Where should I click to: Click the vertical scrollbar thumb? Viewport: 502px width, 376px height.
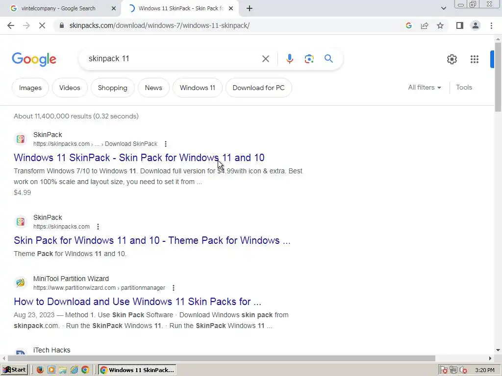coord(498,77)
